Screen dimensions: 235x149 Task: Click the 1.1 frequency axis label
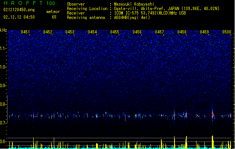3,48
